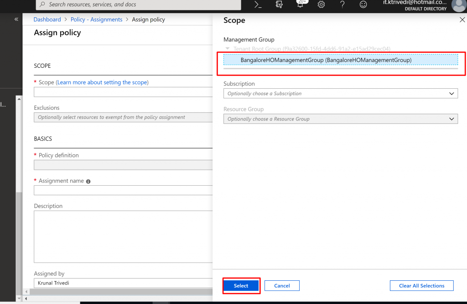Click the blue Select button
This screenshot has width=467, height=304.
[x=241, y=286]
